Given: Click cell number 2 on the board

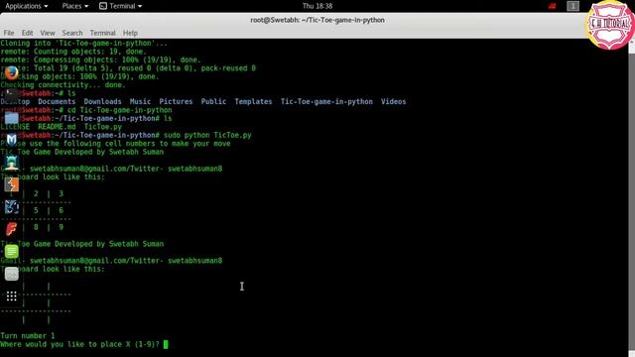Looking at the screenshot, I should coord(36,194).
